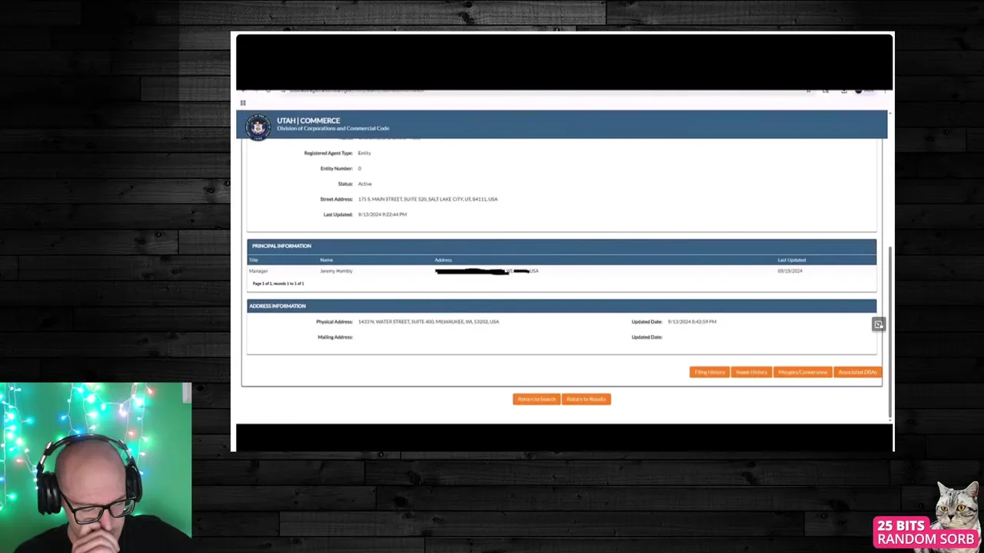984x553 pixels.
Task: Click the UTAH | COMMERCE header title
Action: [x=308, y=121]
